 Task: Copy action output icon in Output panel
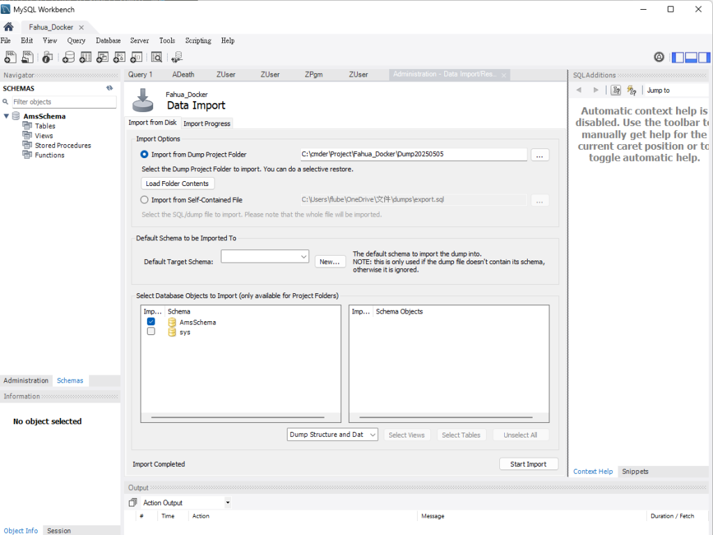point(133,503)
